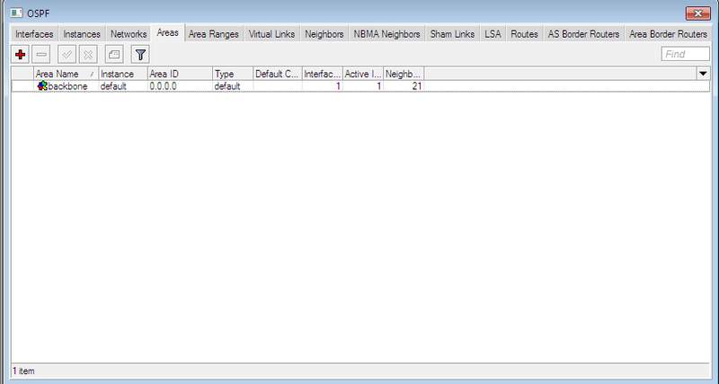Click the backbone area icon
719x384 pixels.
[x=42, y=85]
